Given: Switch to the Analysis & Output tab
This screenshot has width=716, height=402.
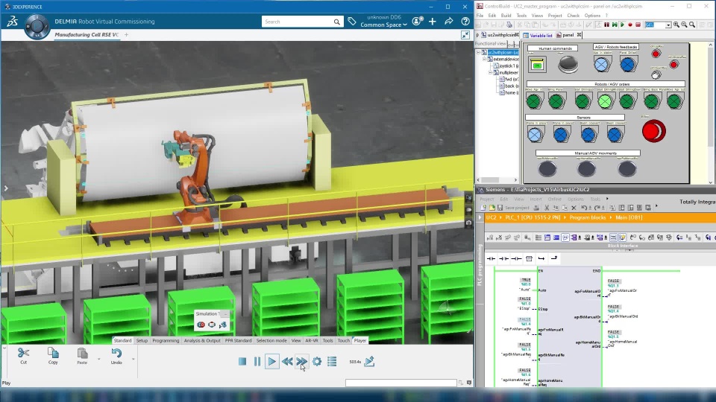Looking at the screenshot, I should tap(202, 340).
